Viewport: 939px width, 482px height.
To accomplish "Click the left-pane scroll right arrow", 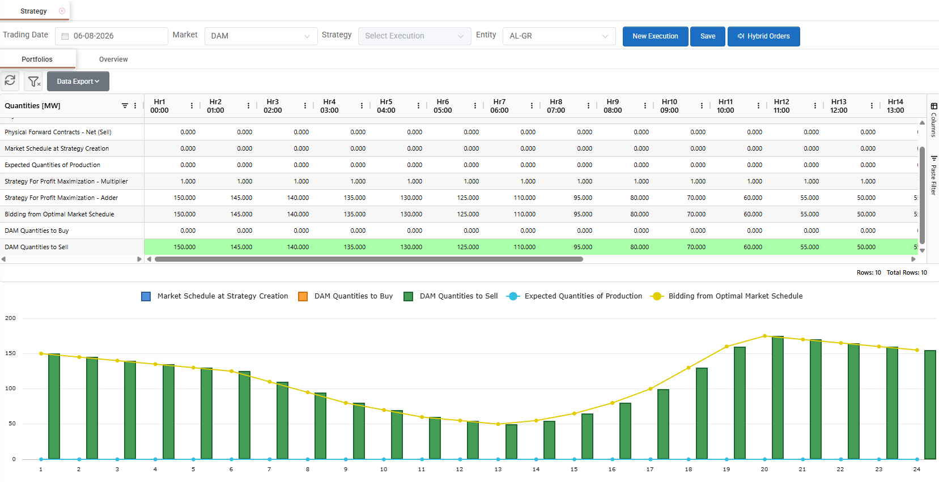I will pyautogui.click(x=139, y=259).
